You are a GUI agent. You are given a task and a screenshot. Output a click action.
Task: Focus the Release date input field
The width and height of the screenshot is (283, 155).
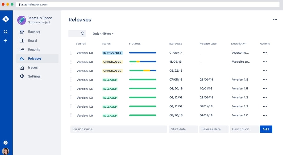pos(214,129)
